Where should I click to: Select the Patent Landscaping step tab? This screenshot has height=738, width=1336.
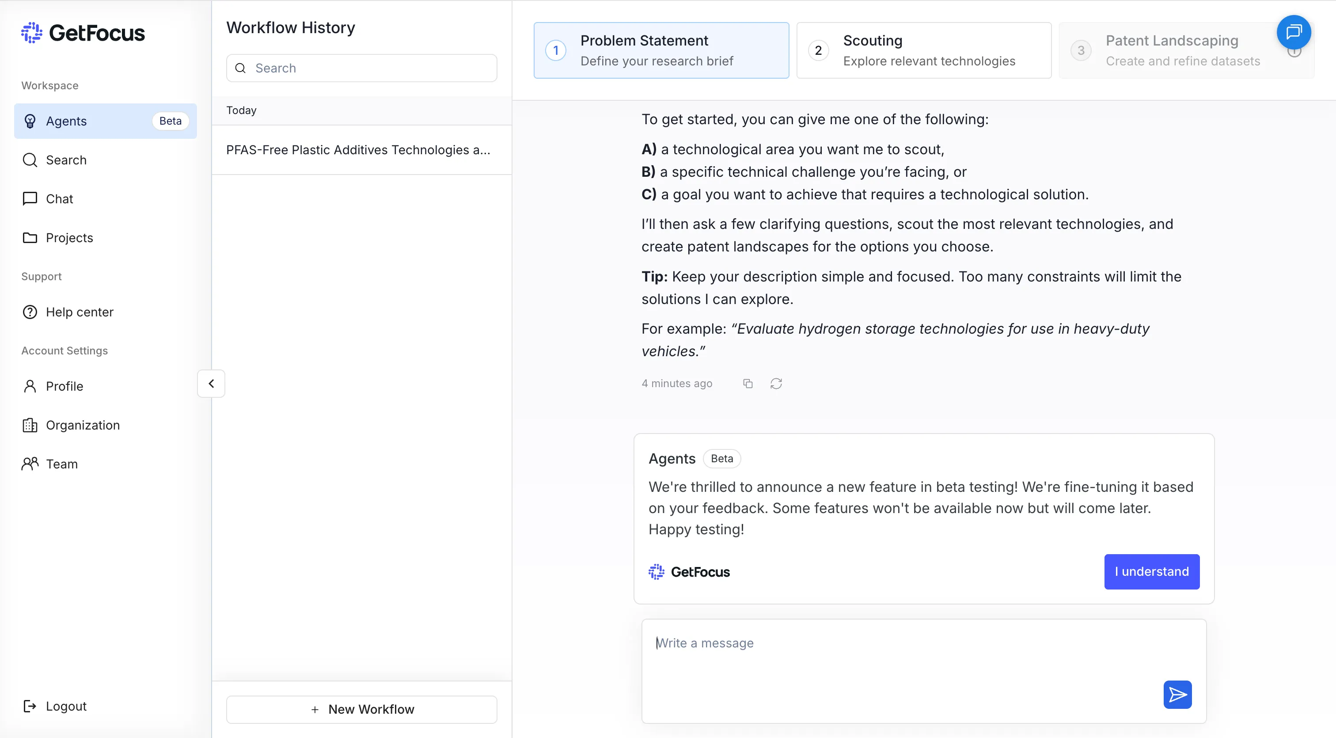pos(1186,50)
